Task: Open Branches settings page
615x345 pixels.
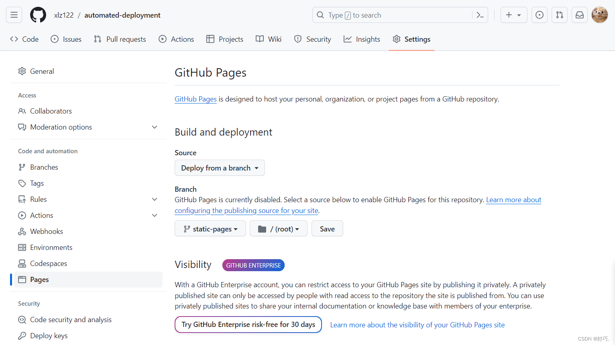Action: click(x=88, y=167)
